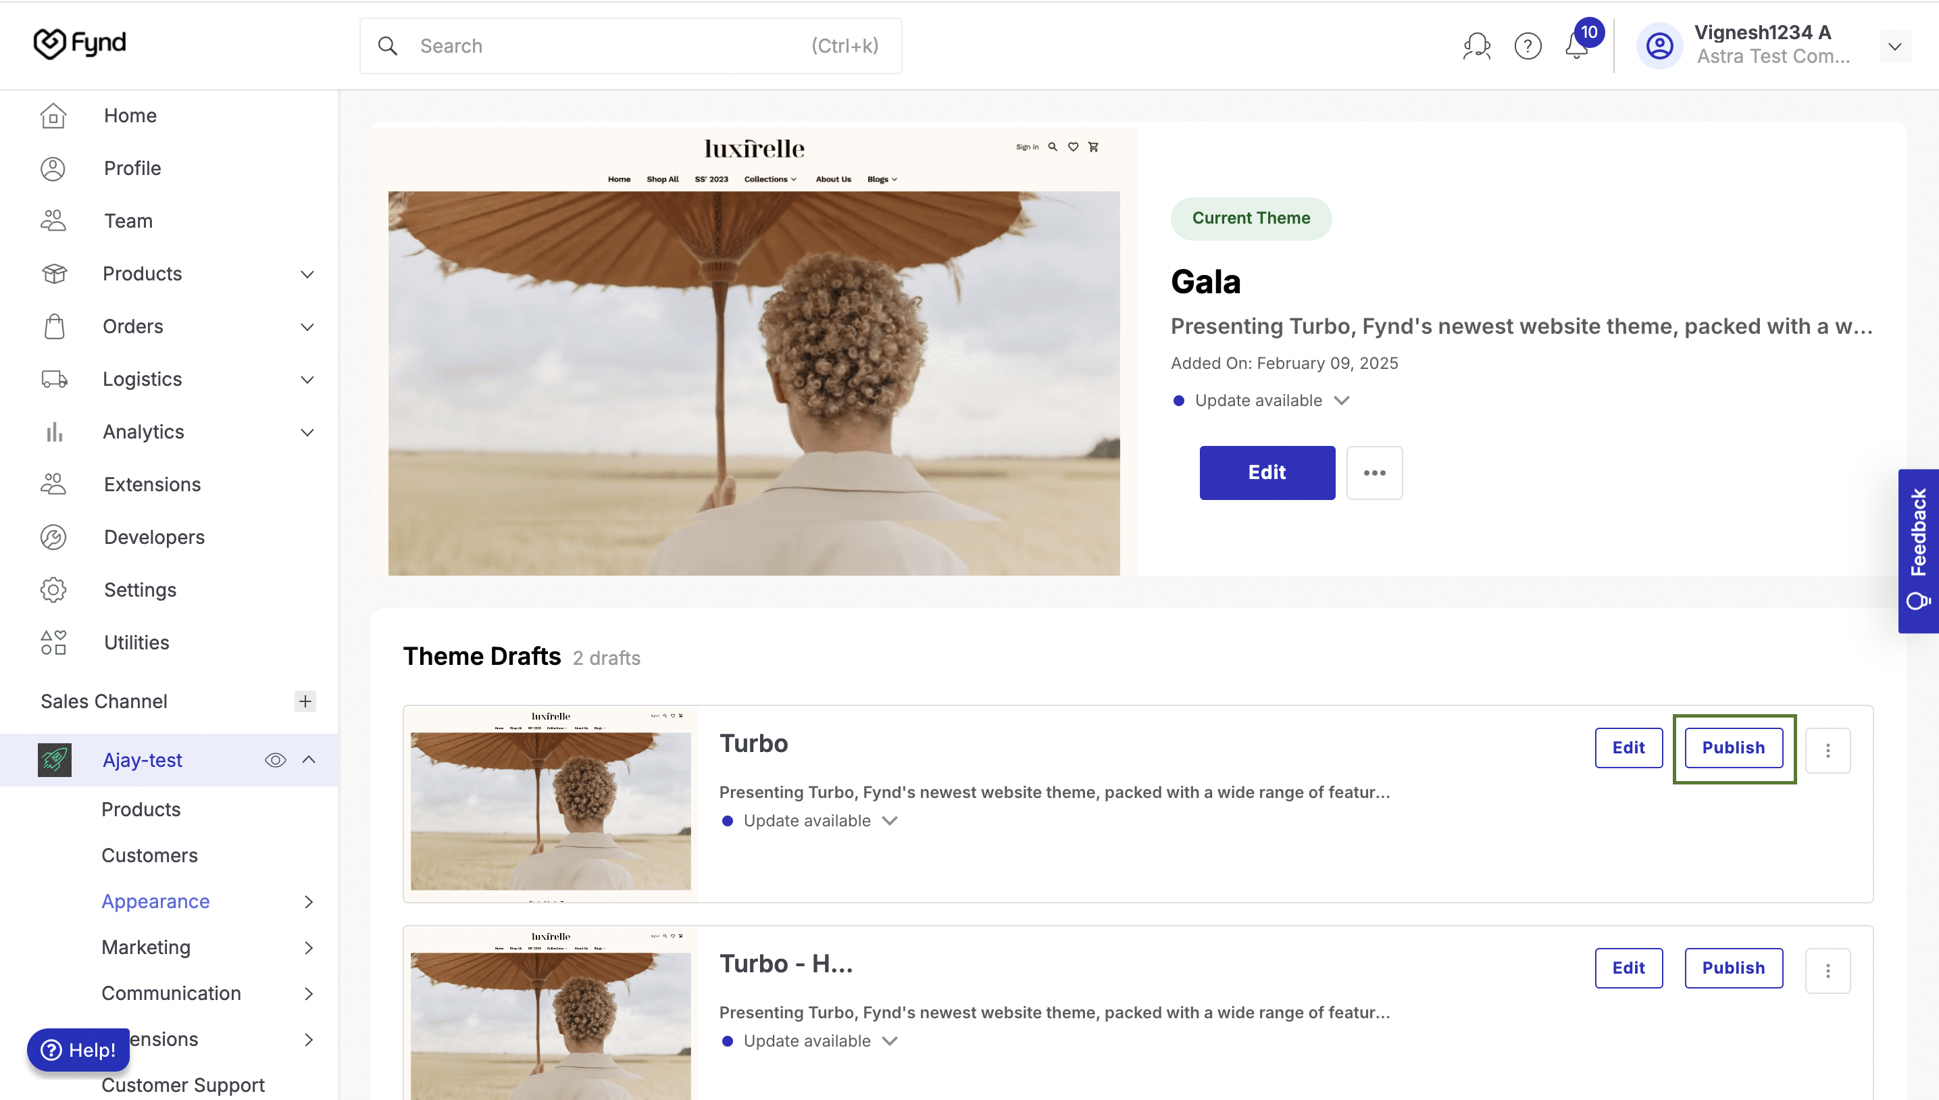Toggle the Ajay-test eye preview icon
The width and height of the screenshot is (1939, 1100).
click(x=275, y=760)
